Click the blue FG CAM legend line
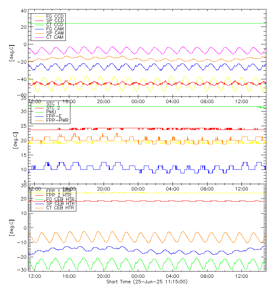This screenshot has width=280, height=297. [39, 29]
